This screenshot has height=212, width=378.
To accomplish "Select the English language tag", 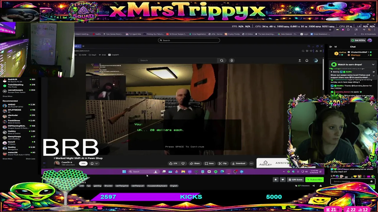I will tap(174, 186).
